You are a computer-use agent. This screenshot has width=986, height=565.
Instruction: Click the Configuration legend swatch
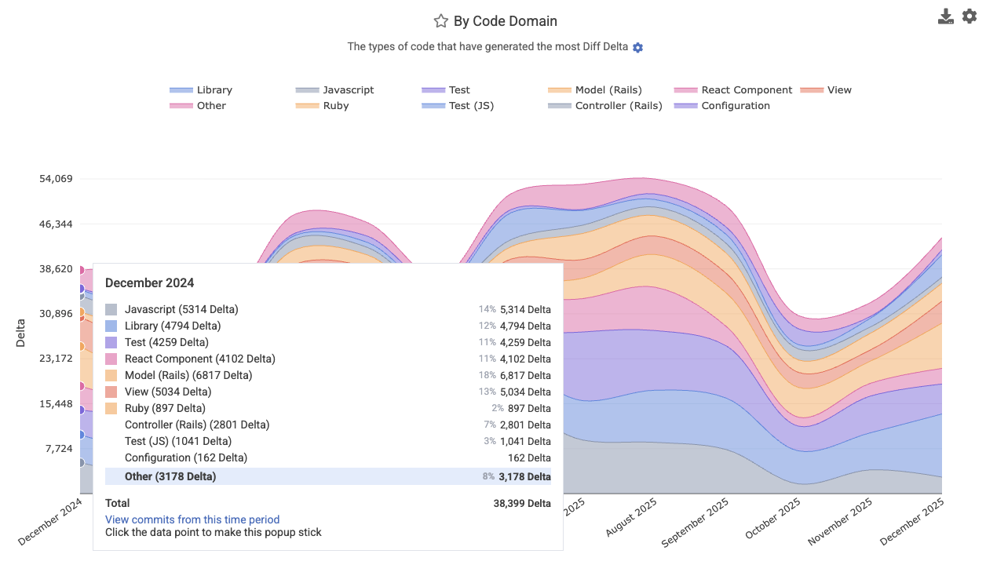tap(686, 106)
